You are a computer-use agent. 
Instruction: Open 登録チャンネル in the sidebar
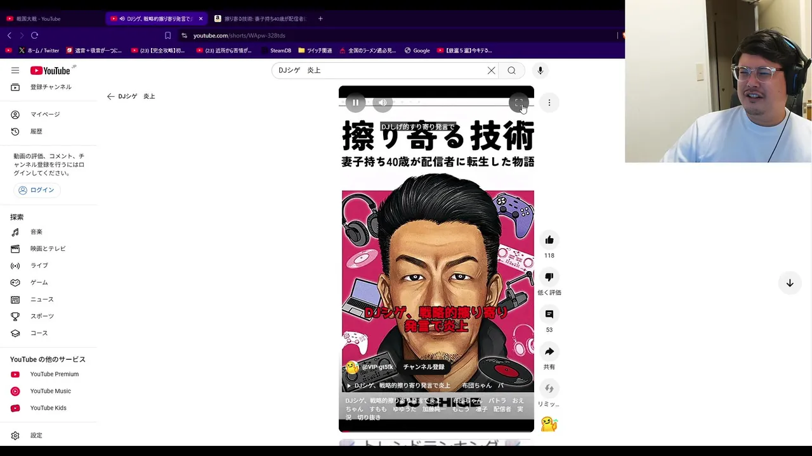pyautogui.click(x=48, y=87)
